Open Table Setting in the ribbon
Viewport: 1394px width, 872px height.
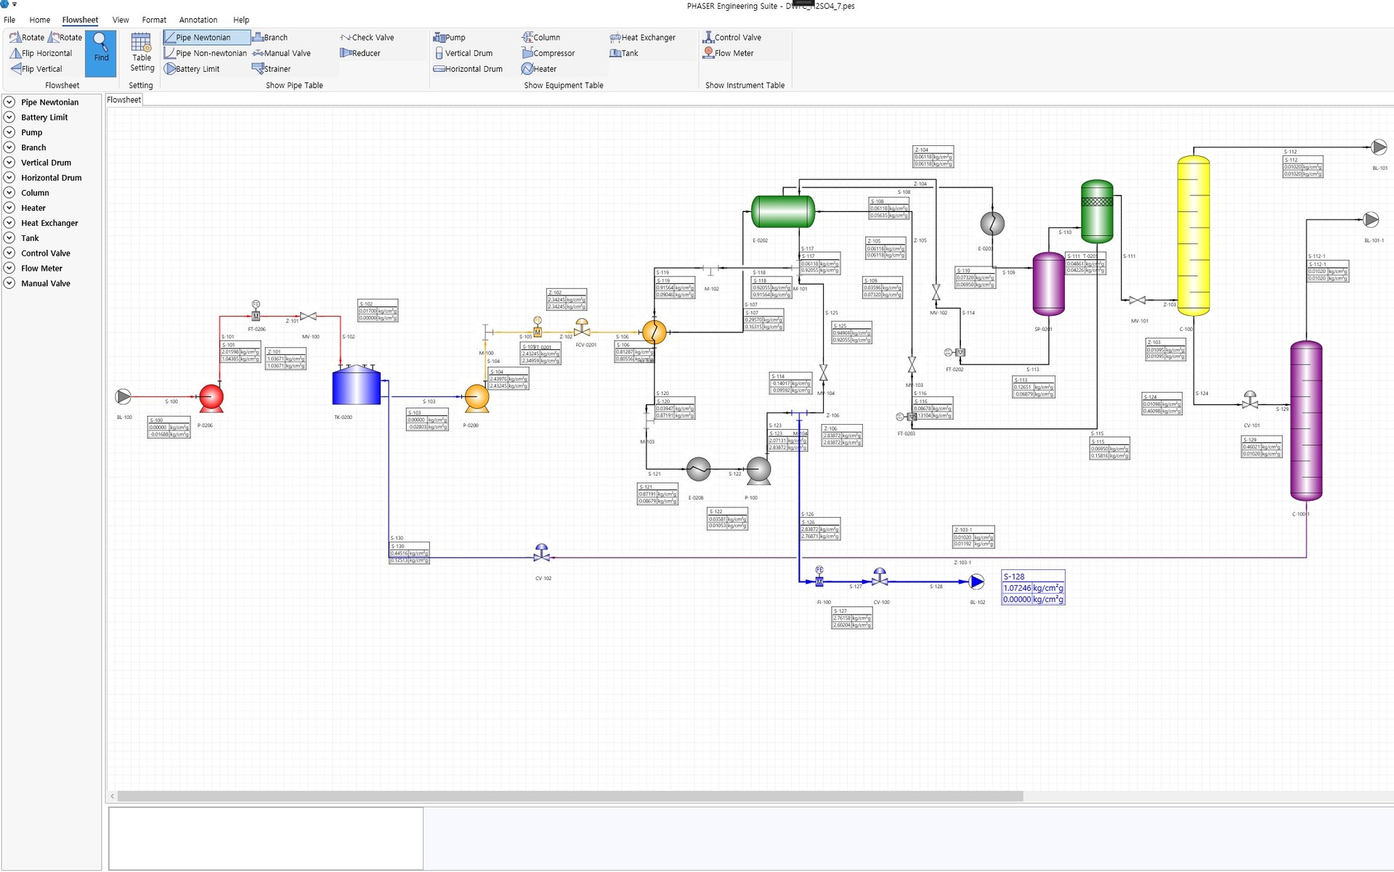pyautogui.click(x=142, y=52)
